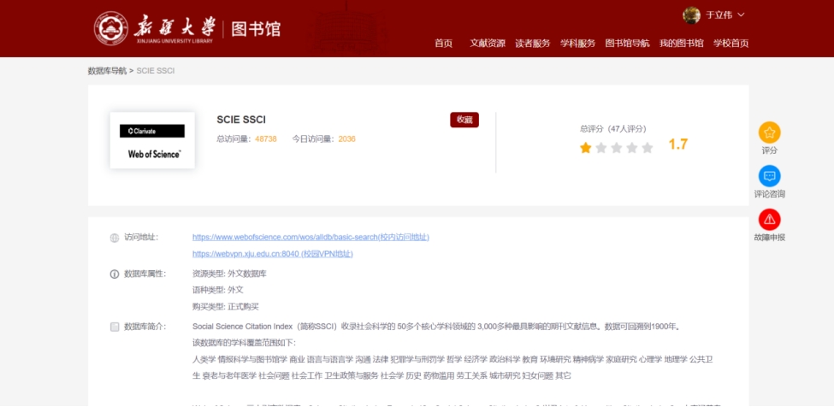The height and width of the screenshot is (407, 834).
Task: Click the 资源类型: 外文数据库 text
Action: pos(229,274)
